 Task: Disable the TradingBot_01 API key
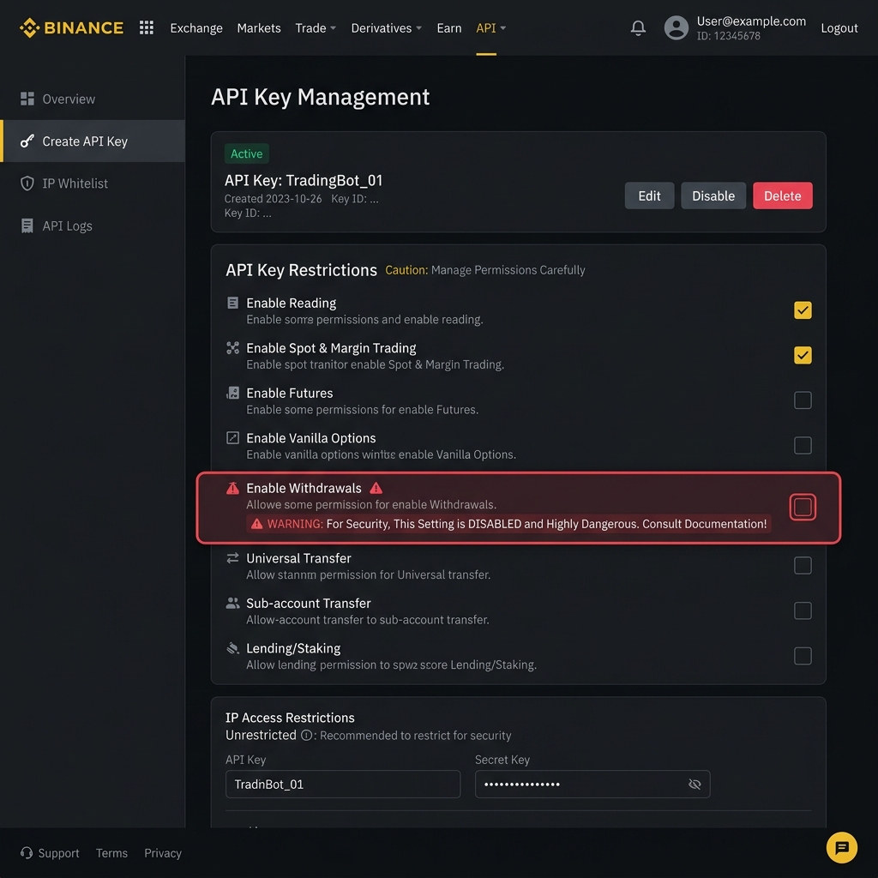713,195
